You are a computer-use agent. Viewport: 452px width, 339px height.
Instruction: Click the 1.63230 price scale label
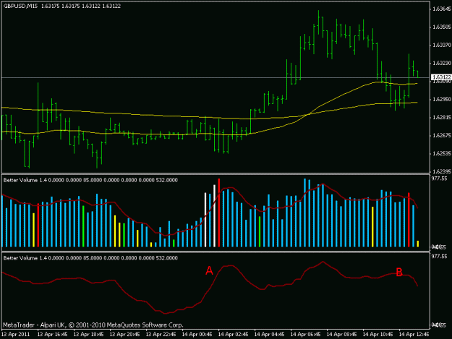[441, 63]
